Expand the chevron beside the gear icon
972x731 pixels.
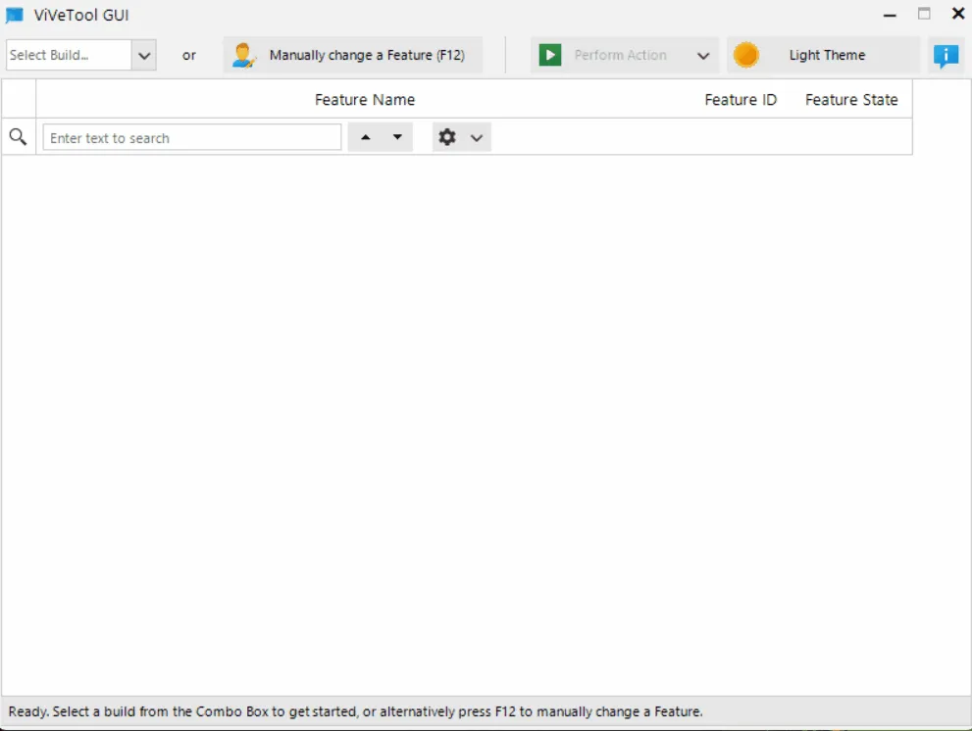pyautogui.click(x=477, y=138)
